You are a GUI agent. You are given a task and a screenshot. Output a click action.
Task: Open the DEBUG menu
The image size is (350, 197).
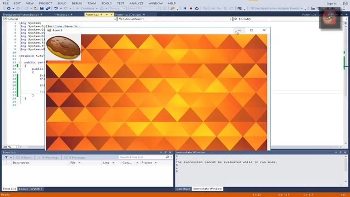click(x=77, y=3)
